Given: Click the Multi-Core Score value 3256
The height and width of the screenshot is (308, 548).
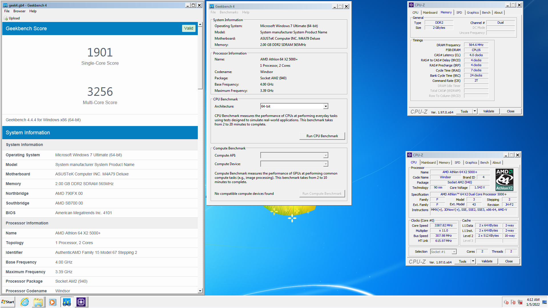Looking at the screenshot, I should pyautogui.click(x=100, y=92).
